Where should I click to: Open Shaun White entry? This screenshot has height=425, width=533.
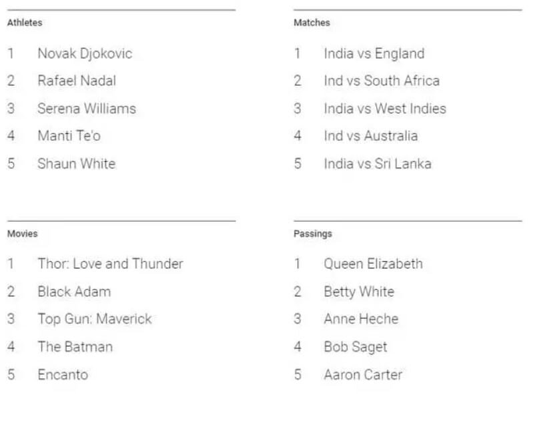click(x=76, y=164)
